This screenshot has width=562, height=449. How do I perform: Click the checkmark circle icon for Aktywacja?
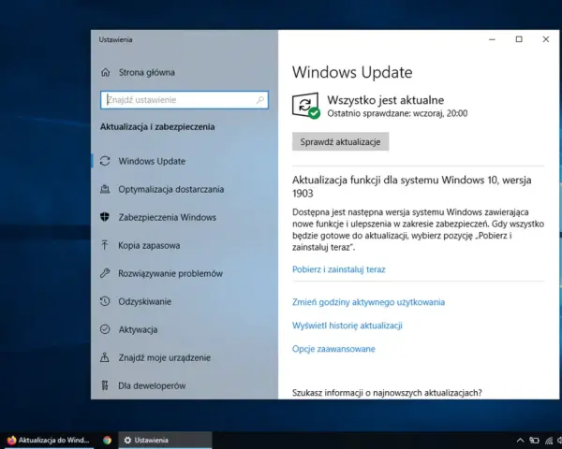click(x=105, y=329)
